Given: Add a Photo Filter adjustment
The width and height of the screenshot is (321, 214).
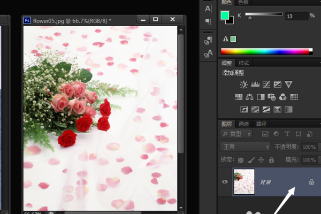Looking at the screenshot, I should [272, 97].
